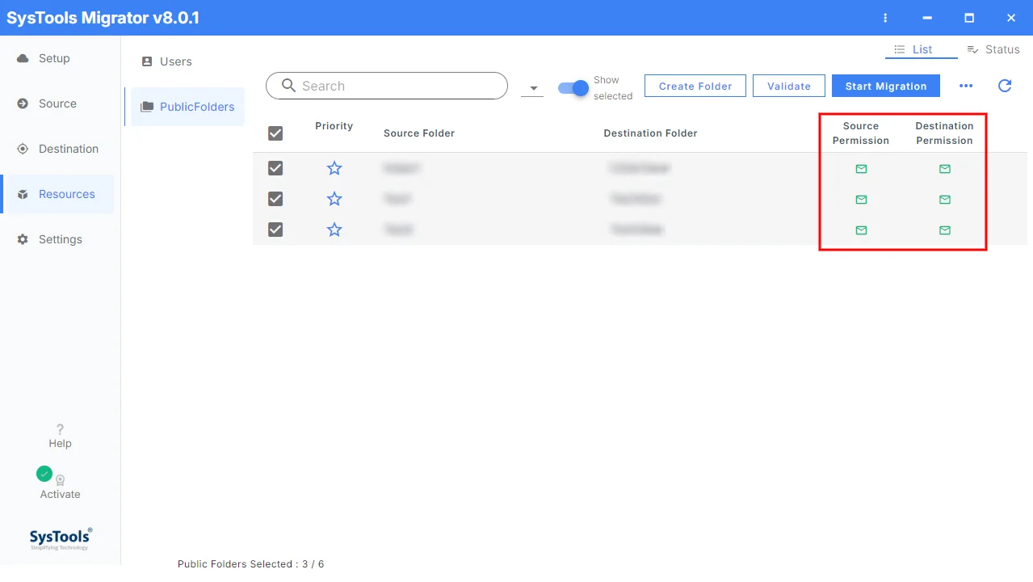Open the Source section
The width and height of the screenshot is (1033, 582).
coord(57,103)
